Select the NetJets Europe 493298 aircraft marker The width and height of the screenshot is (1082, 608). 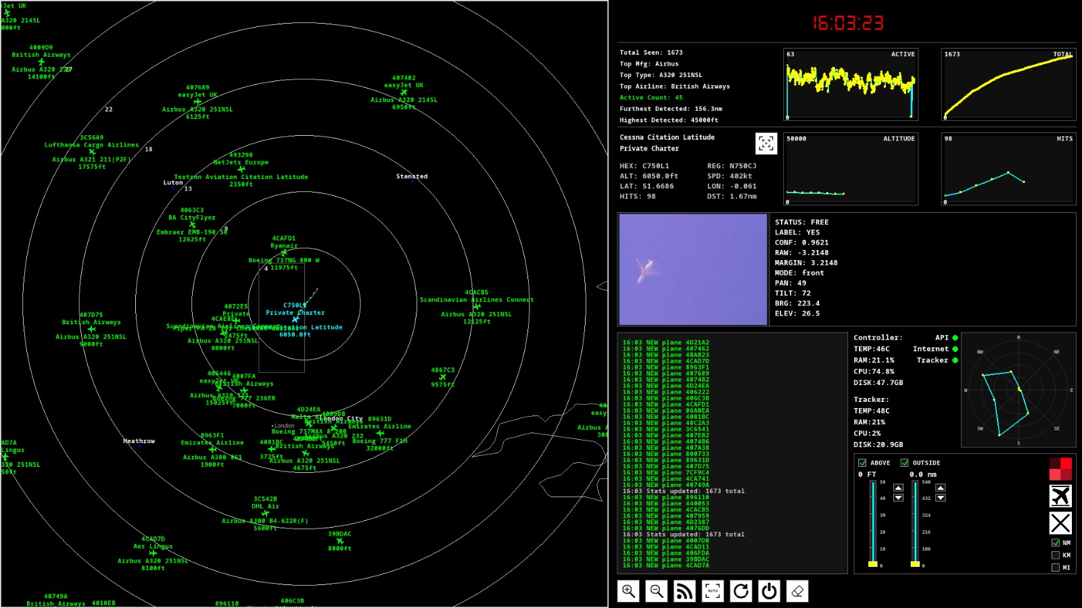coord(241,170)
